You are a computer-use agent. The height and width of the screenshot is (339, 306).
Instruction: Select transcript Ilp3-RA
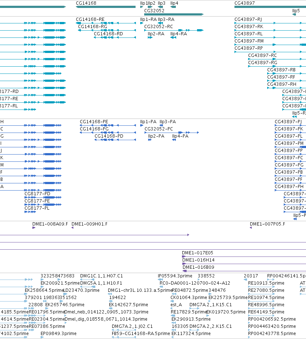pos(160,23)
